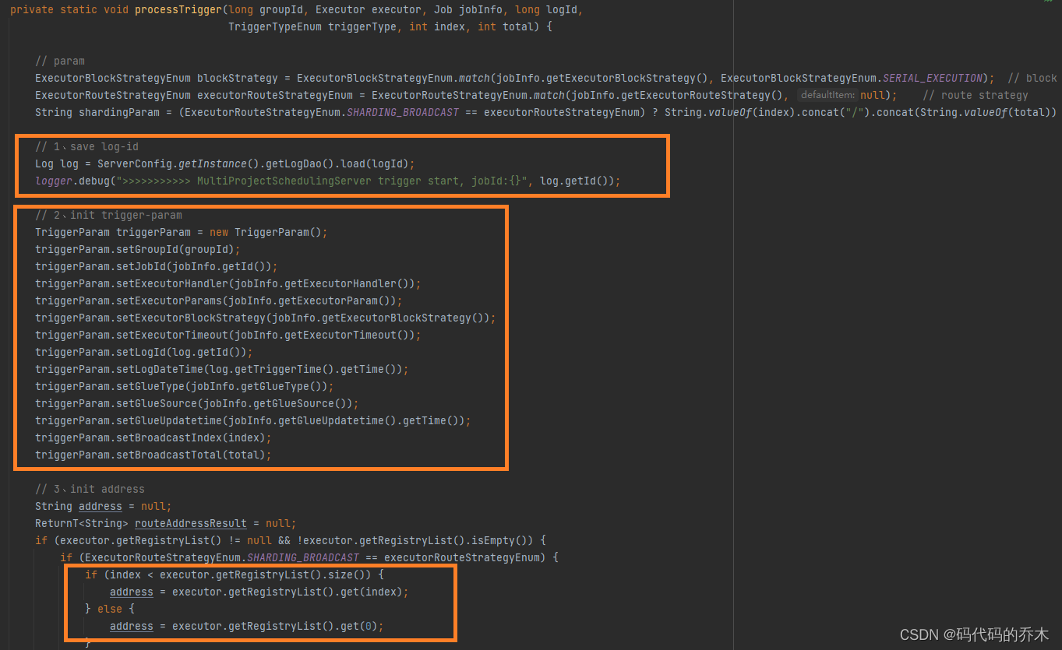Image resolution: width=1062 pixels, height=650 pixels.
Task: Click the '// 2、init trigger-param' comment
Action: tap(108, 215)
